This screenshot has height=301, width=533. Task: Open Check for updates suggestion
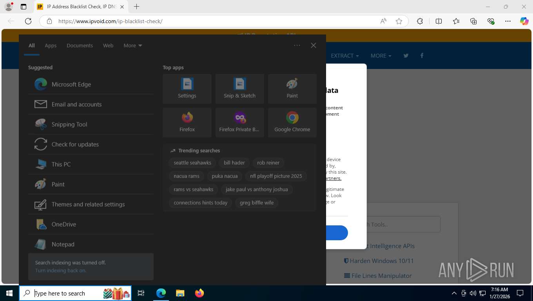(91, 144)
